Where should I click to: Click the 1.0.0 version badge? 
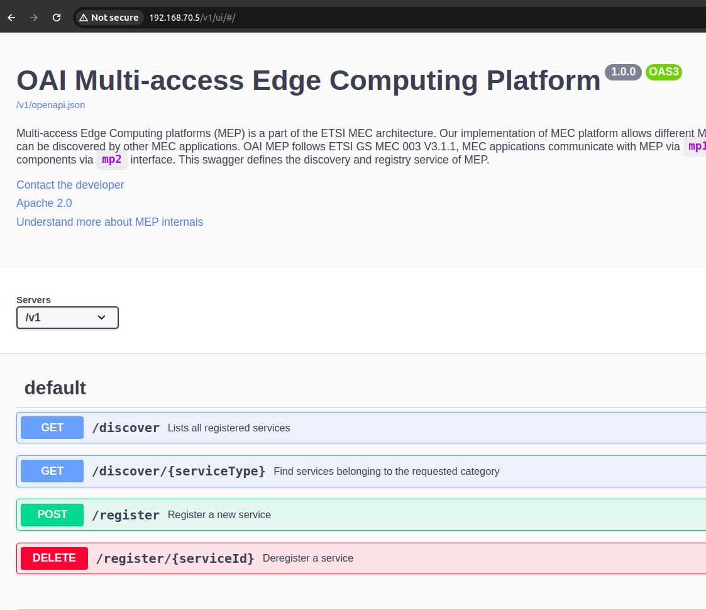pos(623,72)
